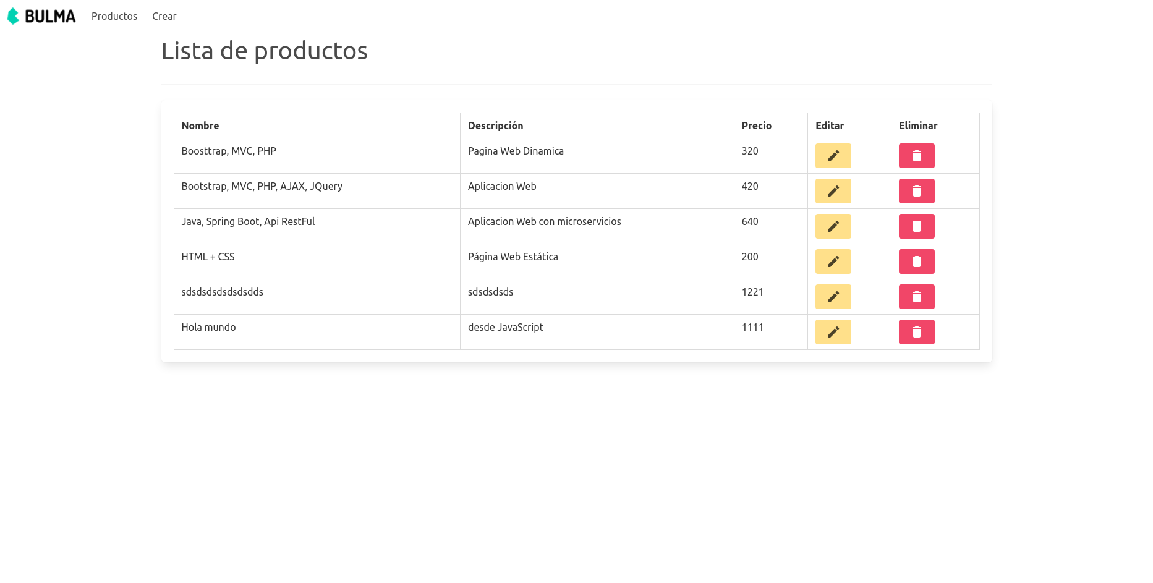This screenshot has width=1153, height=583.
Task: Delete the sdsdsdsdsdsdsdds product row
Action: point(916,297)
